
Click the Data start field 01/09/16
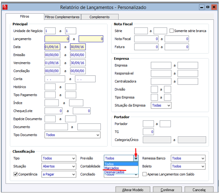[52, 47]
